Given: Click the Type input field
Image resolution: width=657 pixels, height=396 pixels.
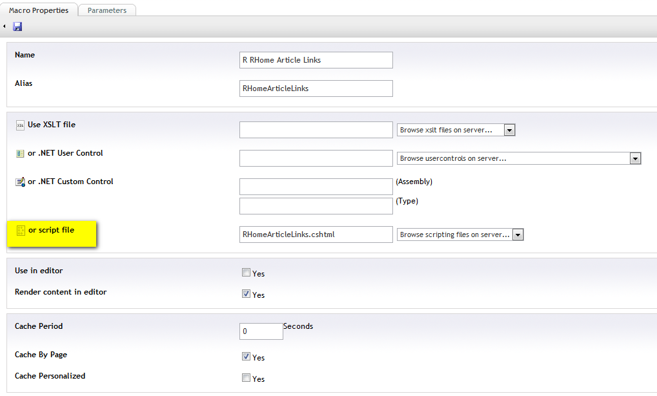Looking at the screenshot, I should pyautogui.click(x=316, y=206).
